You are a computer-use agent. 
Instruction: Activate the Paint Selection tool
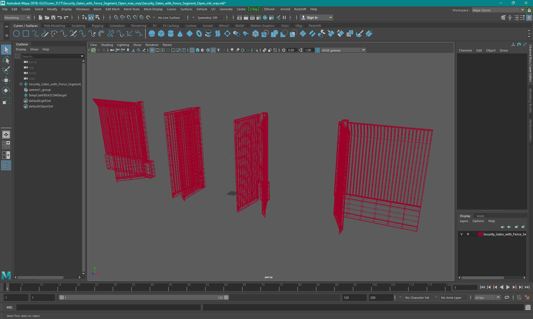point(6,70)
